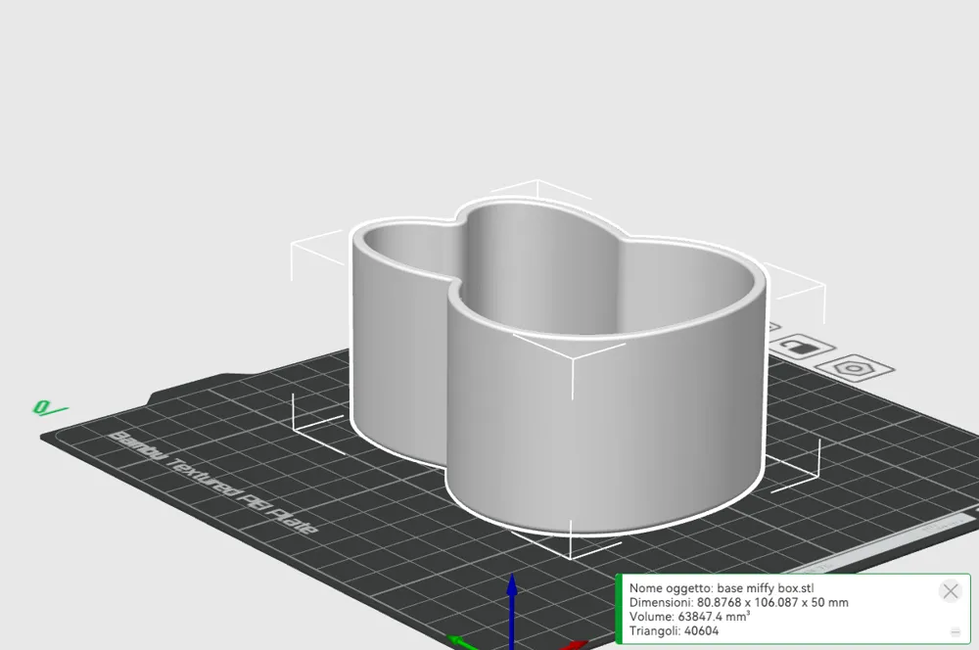Click the 'Volume: 63847.4 mm³' line
This screenshot has width=979, height=650.
689,617
